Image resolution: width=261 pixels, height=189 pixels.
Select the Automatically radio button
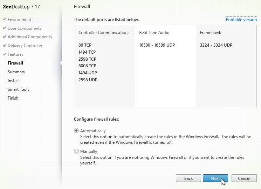tap(76, 130)
